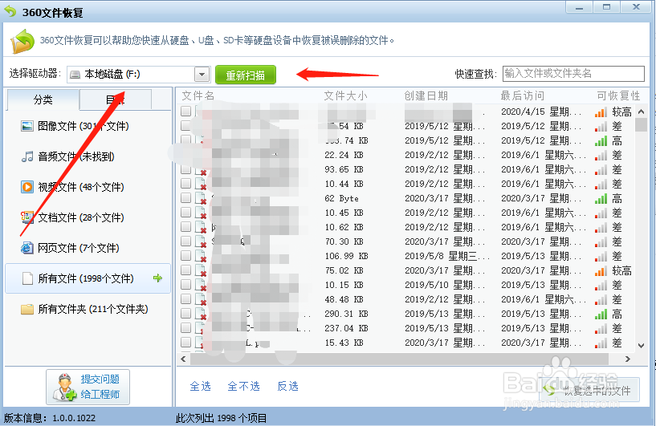Check the box for the 10.44 KB file
The height and width of the screenshot is (426, 656).
186,184
